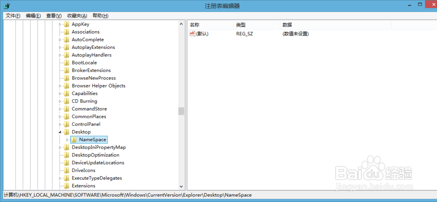Expand the NameSpace key
This screenshot has height=202, width=437.
pos(67,140)
